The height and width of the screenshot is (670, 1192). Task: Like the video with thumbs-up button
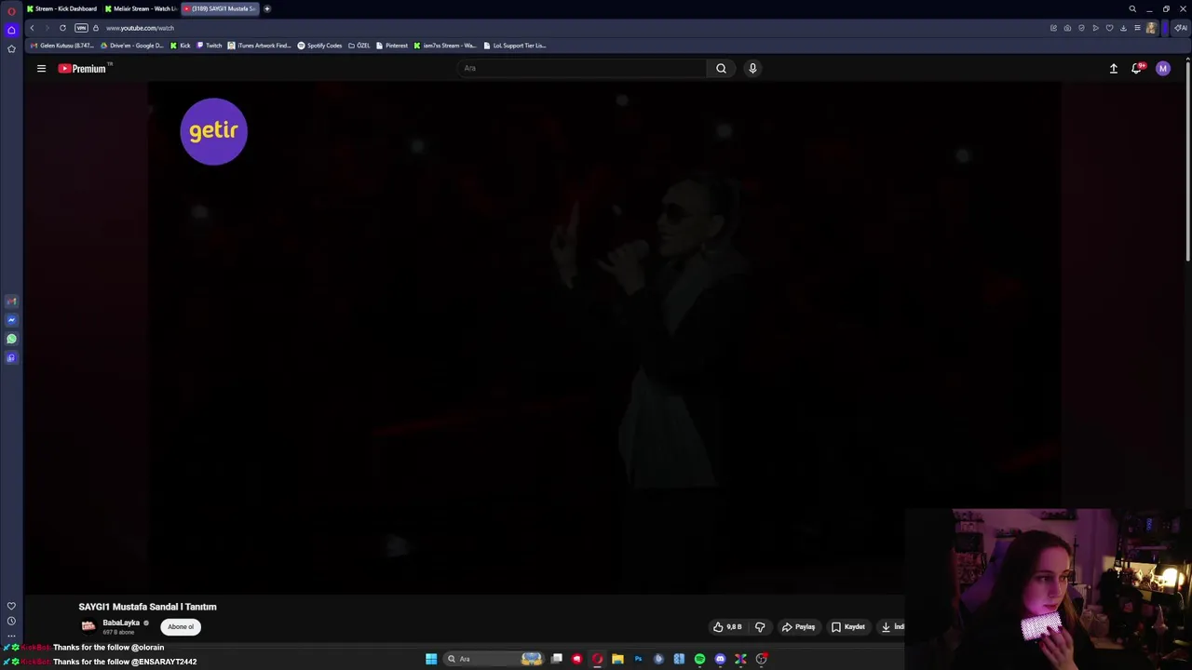pos(727,627)
